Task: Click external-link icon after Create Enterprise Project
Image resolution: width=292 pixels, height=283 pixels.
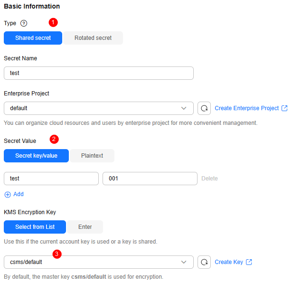Action: coord(284,108)
